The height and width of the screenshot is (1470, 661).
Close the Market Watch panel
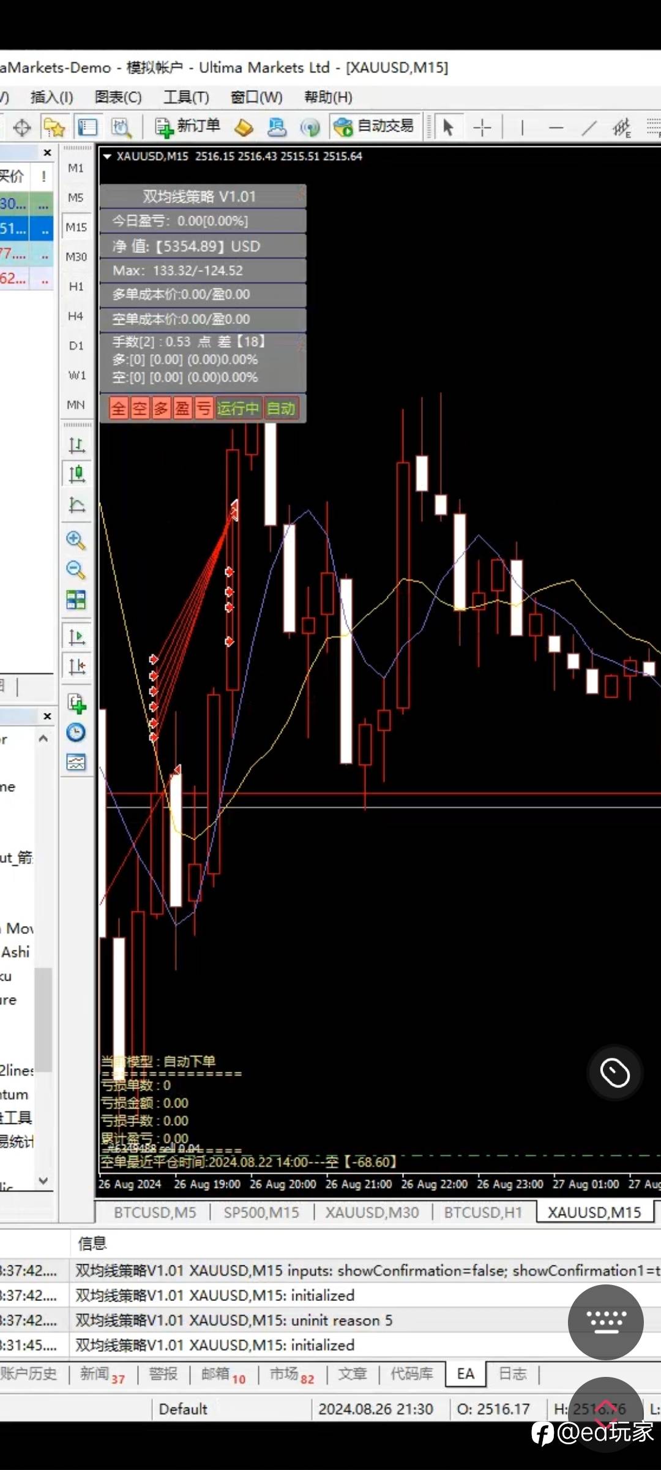tap(47, 153)
